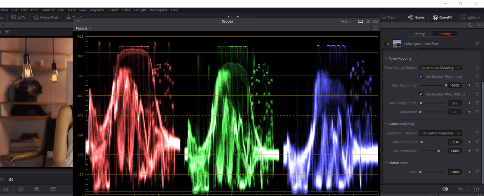Click the Max. Output value field 352
The image size is (484, 196).
coord(455,103)
